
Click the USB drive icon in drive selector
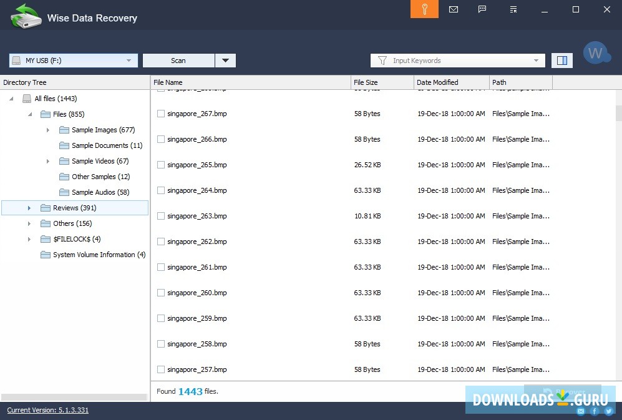(x=16, y=61)
